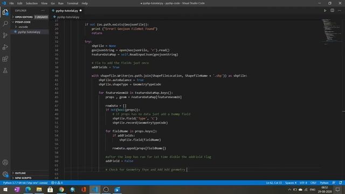Viewport: 345px width, 194px height.
Task: Open the Manage gear icon
Action: 5,174
